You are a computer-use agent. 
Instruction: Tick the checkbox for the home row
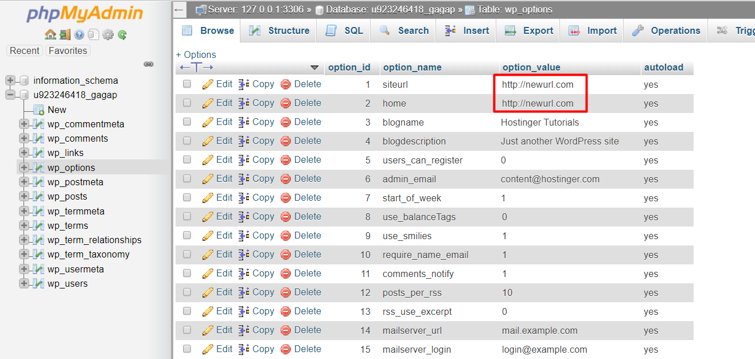186,103
